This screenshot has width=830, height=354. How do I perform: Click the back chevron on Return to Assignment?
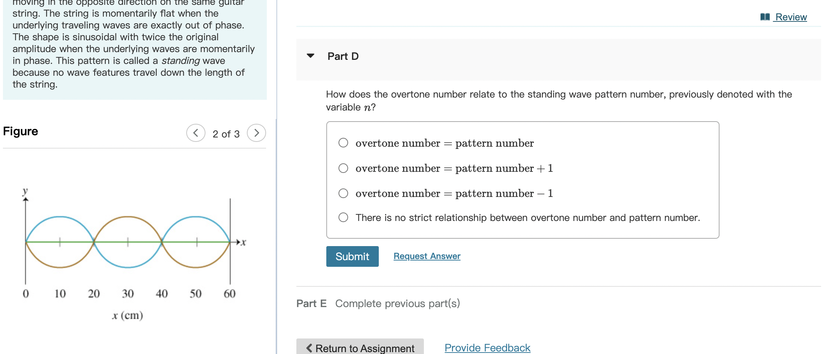click(x=309, y=348)
